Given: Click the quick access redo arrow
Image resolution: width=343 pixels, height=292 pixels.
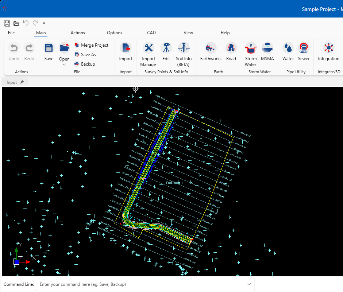Looking at the screenshot, I should pyautogui.click(x=35, y=23).
